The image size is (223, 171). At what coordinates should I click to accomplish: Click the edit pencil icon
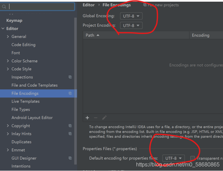coord(104,118)
